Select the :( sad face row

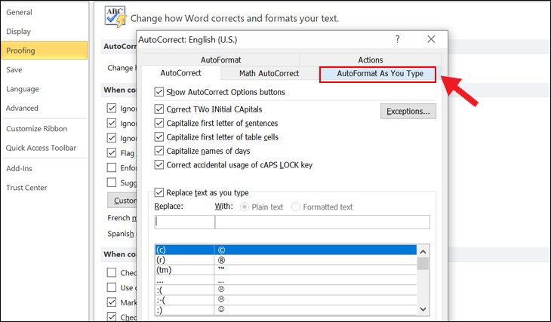286,290
